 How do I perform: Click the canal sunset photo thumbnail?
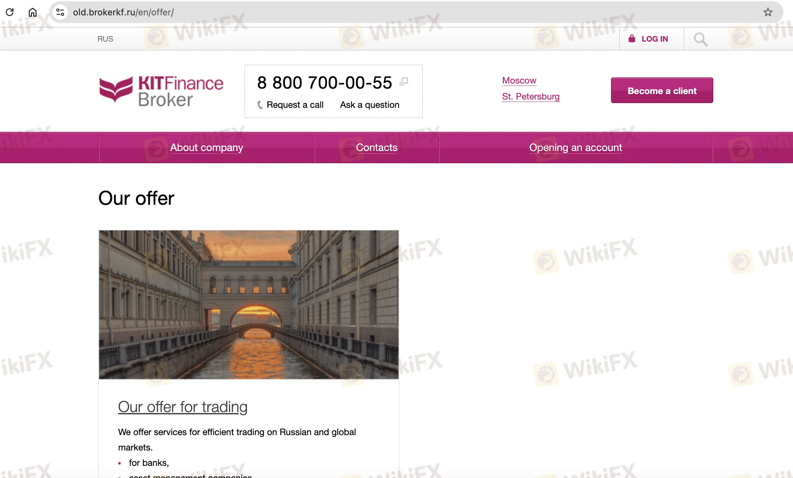point(249,305)
